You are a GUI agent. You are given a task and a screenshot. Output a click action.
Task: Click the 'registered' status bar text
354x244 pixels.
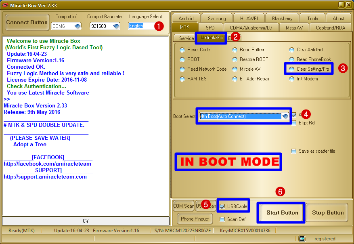point(325,239)
